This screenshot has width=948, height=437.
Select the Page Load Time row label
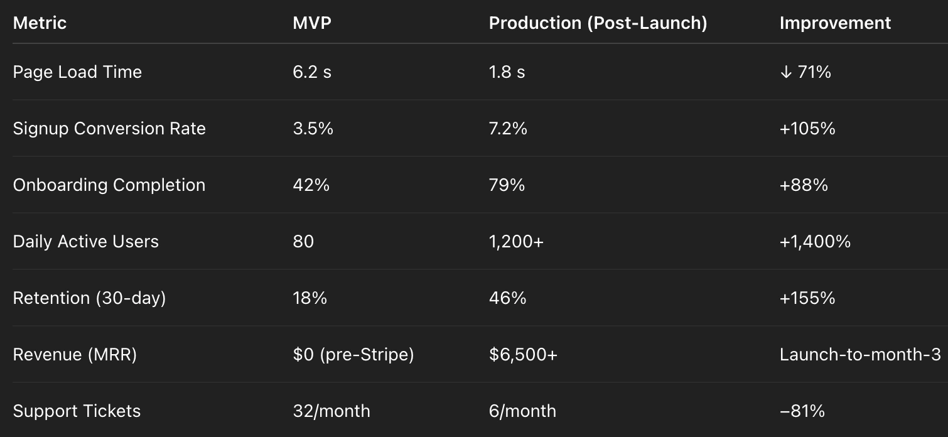coord(77,72)
